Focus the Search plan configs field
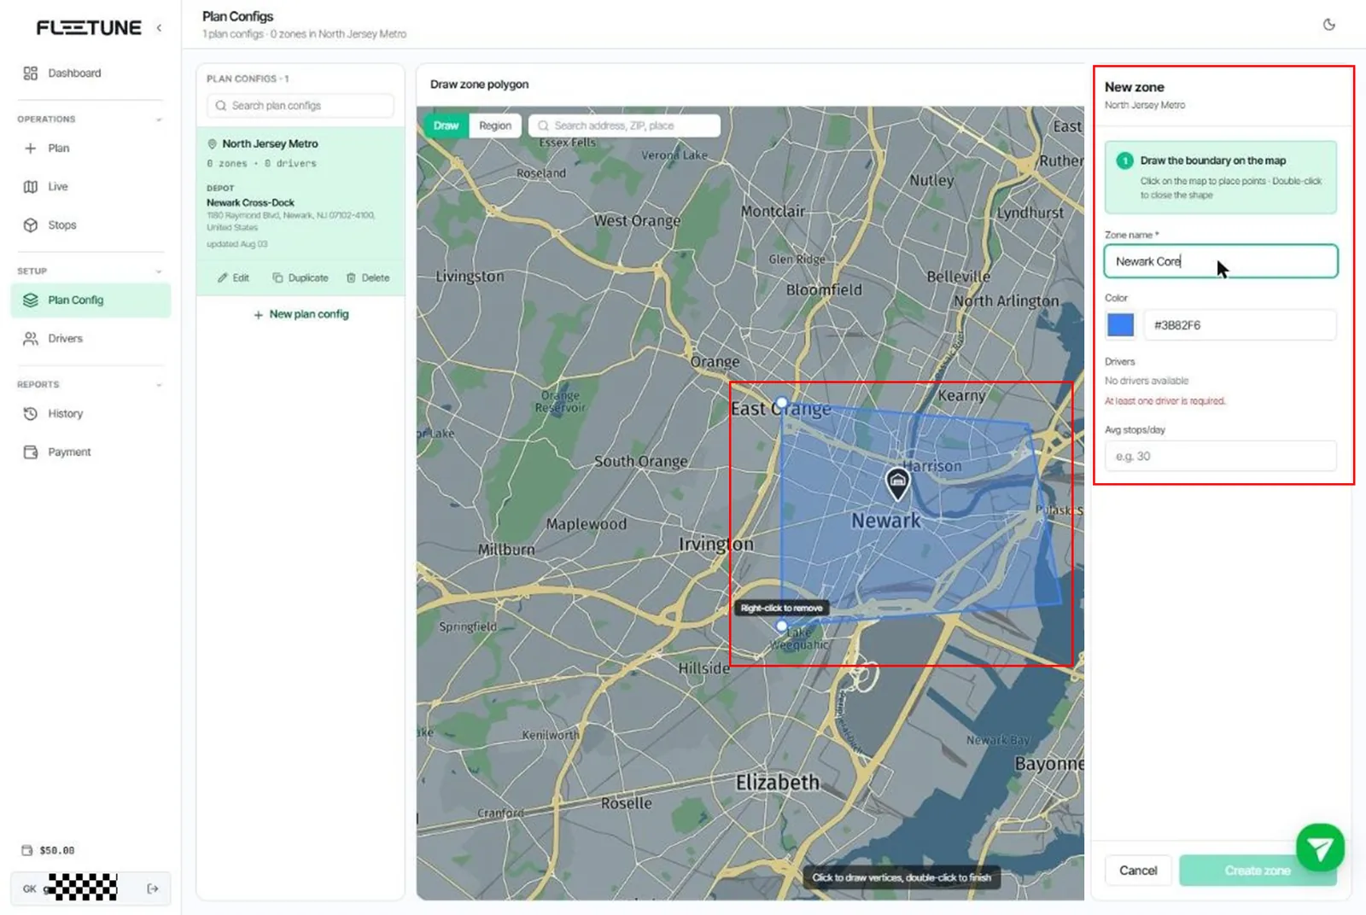Screen dimensions: 1366x915 click(301, 106)
